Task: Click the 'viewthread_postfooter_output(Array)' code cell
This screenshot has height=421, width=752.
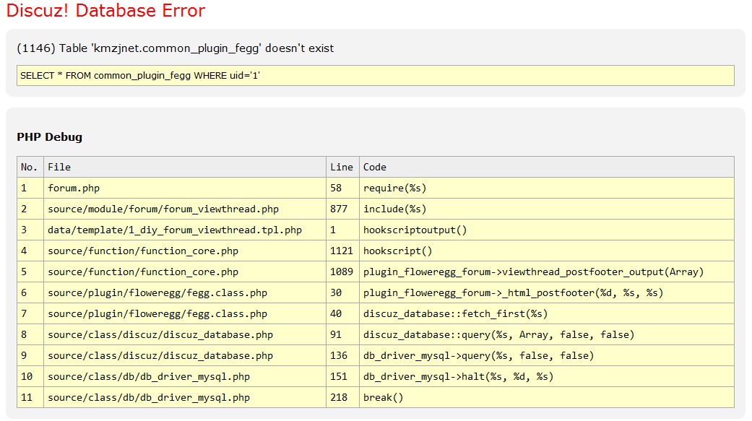Action: (547, 272)
